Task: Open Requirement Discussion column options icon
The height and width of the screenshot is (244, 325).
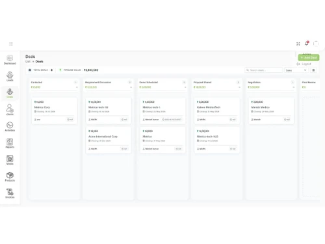Action: pyautogui.click(x=130, y=83)
